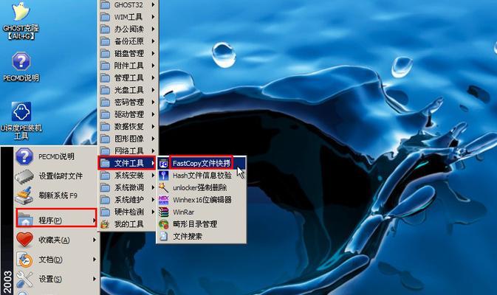Click 设置(S) wrench icon
The width and height of the screenshot is (497, 295).
[24, 280]
